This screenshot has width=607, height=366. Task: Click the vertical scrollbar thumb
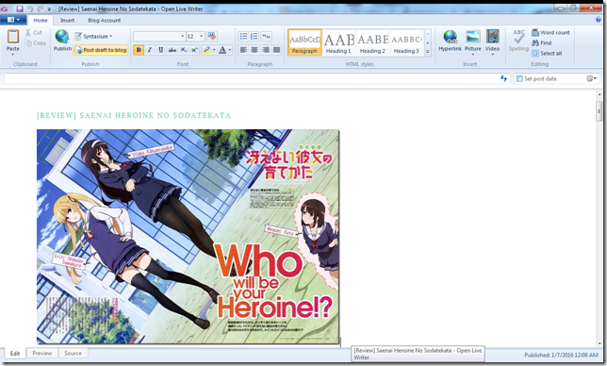pos(599,110)
